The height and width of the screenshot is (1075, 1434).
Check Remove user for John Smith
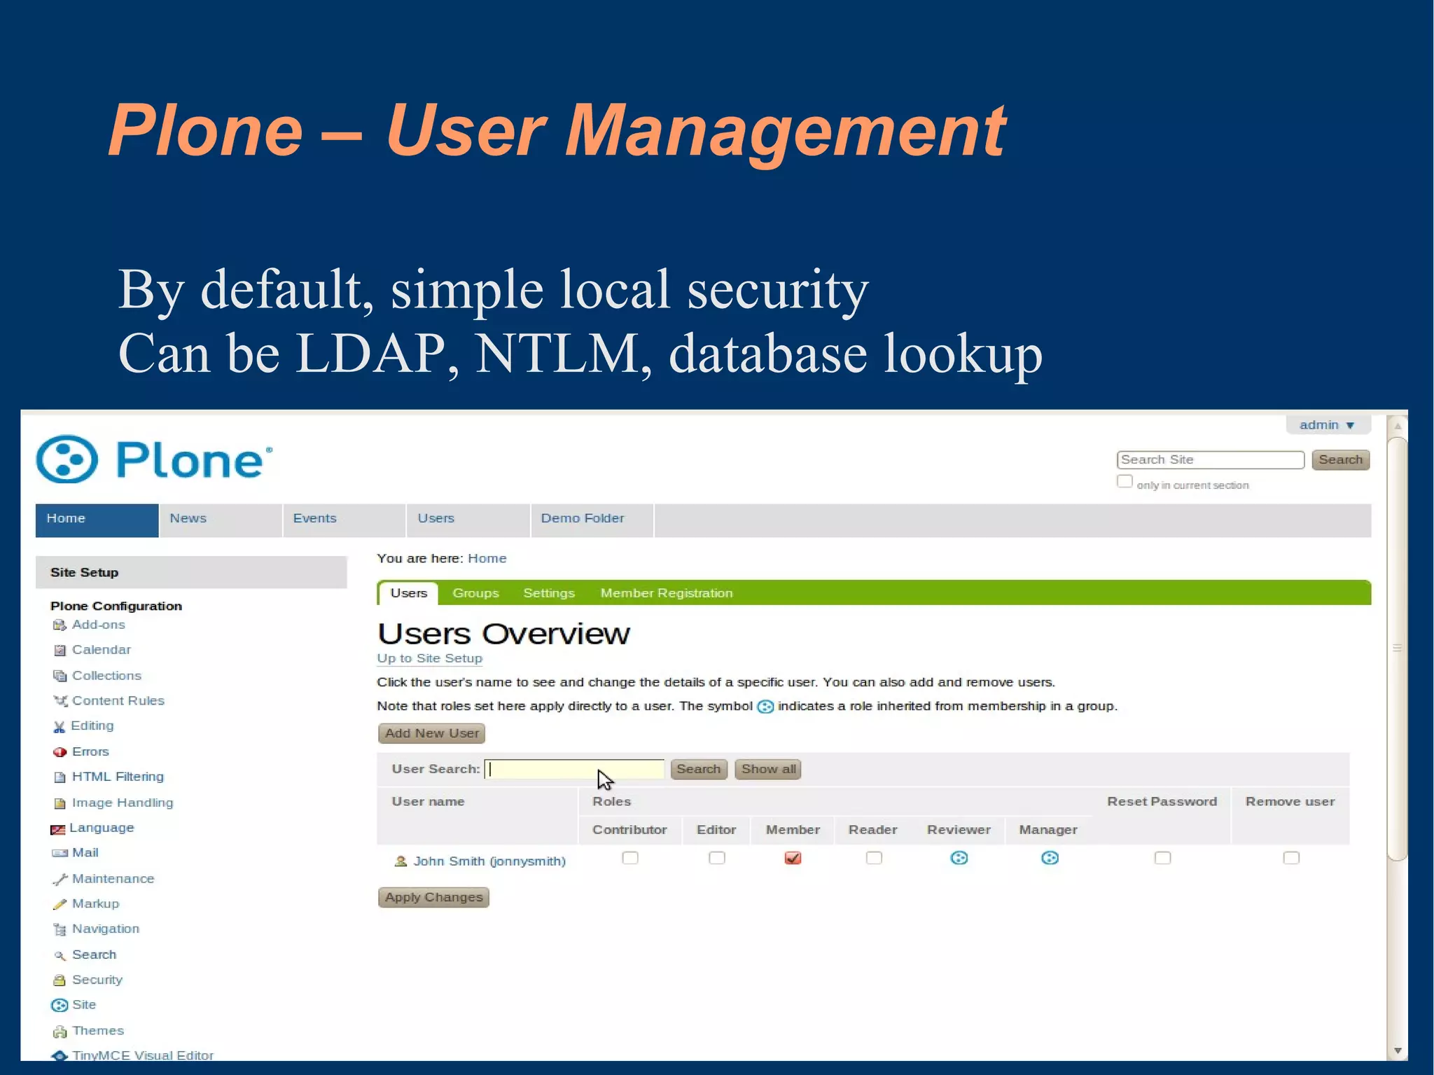(x=1291, y=858)
